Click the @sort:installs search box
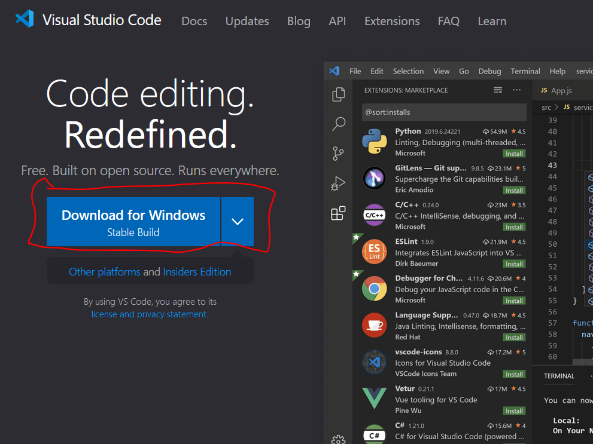The height and width of the screenshot is (444, 593). 444,112
